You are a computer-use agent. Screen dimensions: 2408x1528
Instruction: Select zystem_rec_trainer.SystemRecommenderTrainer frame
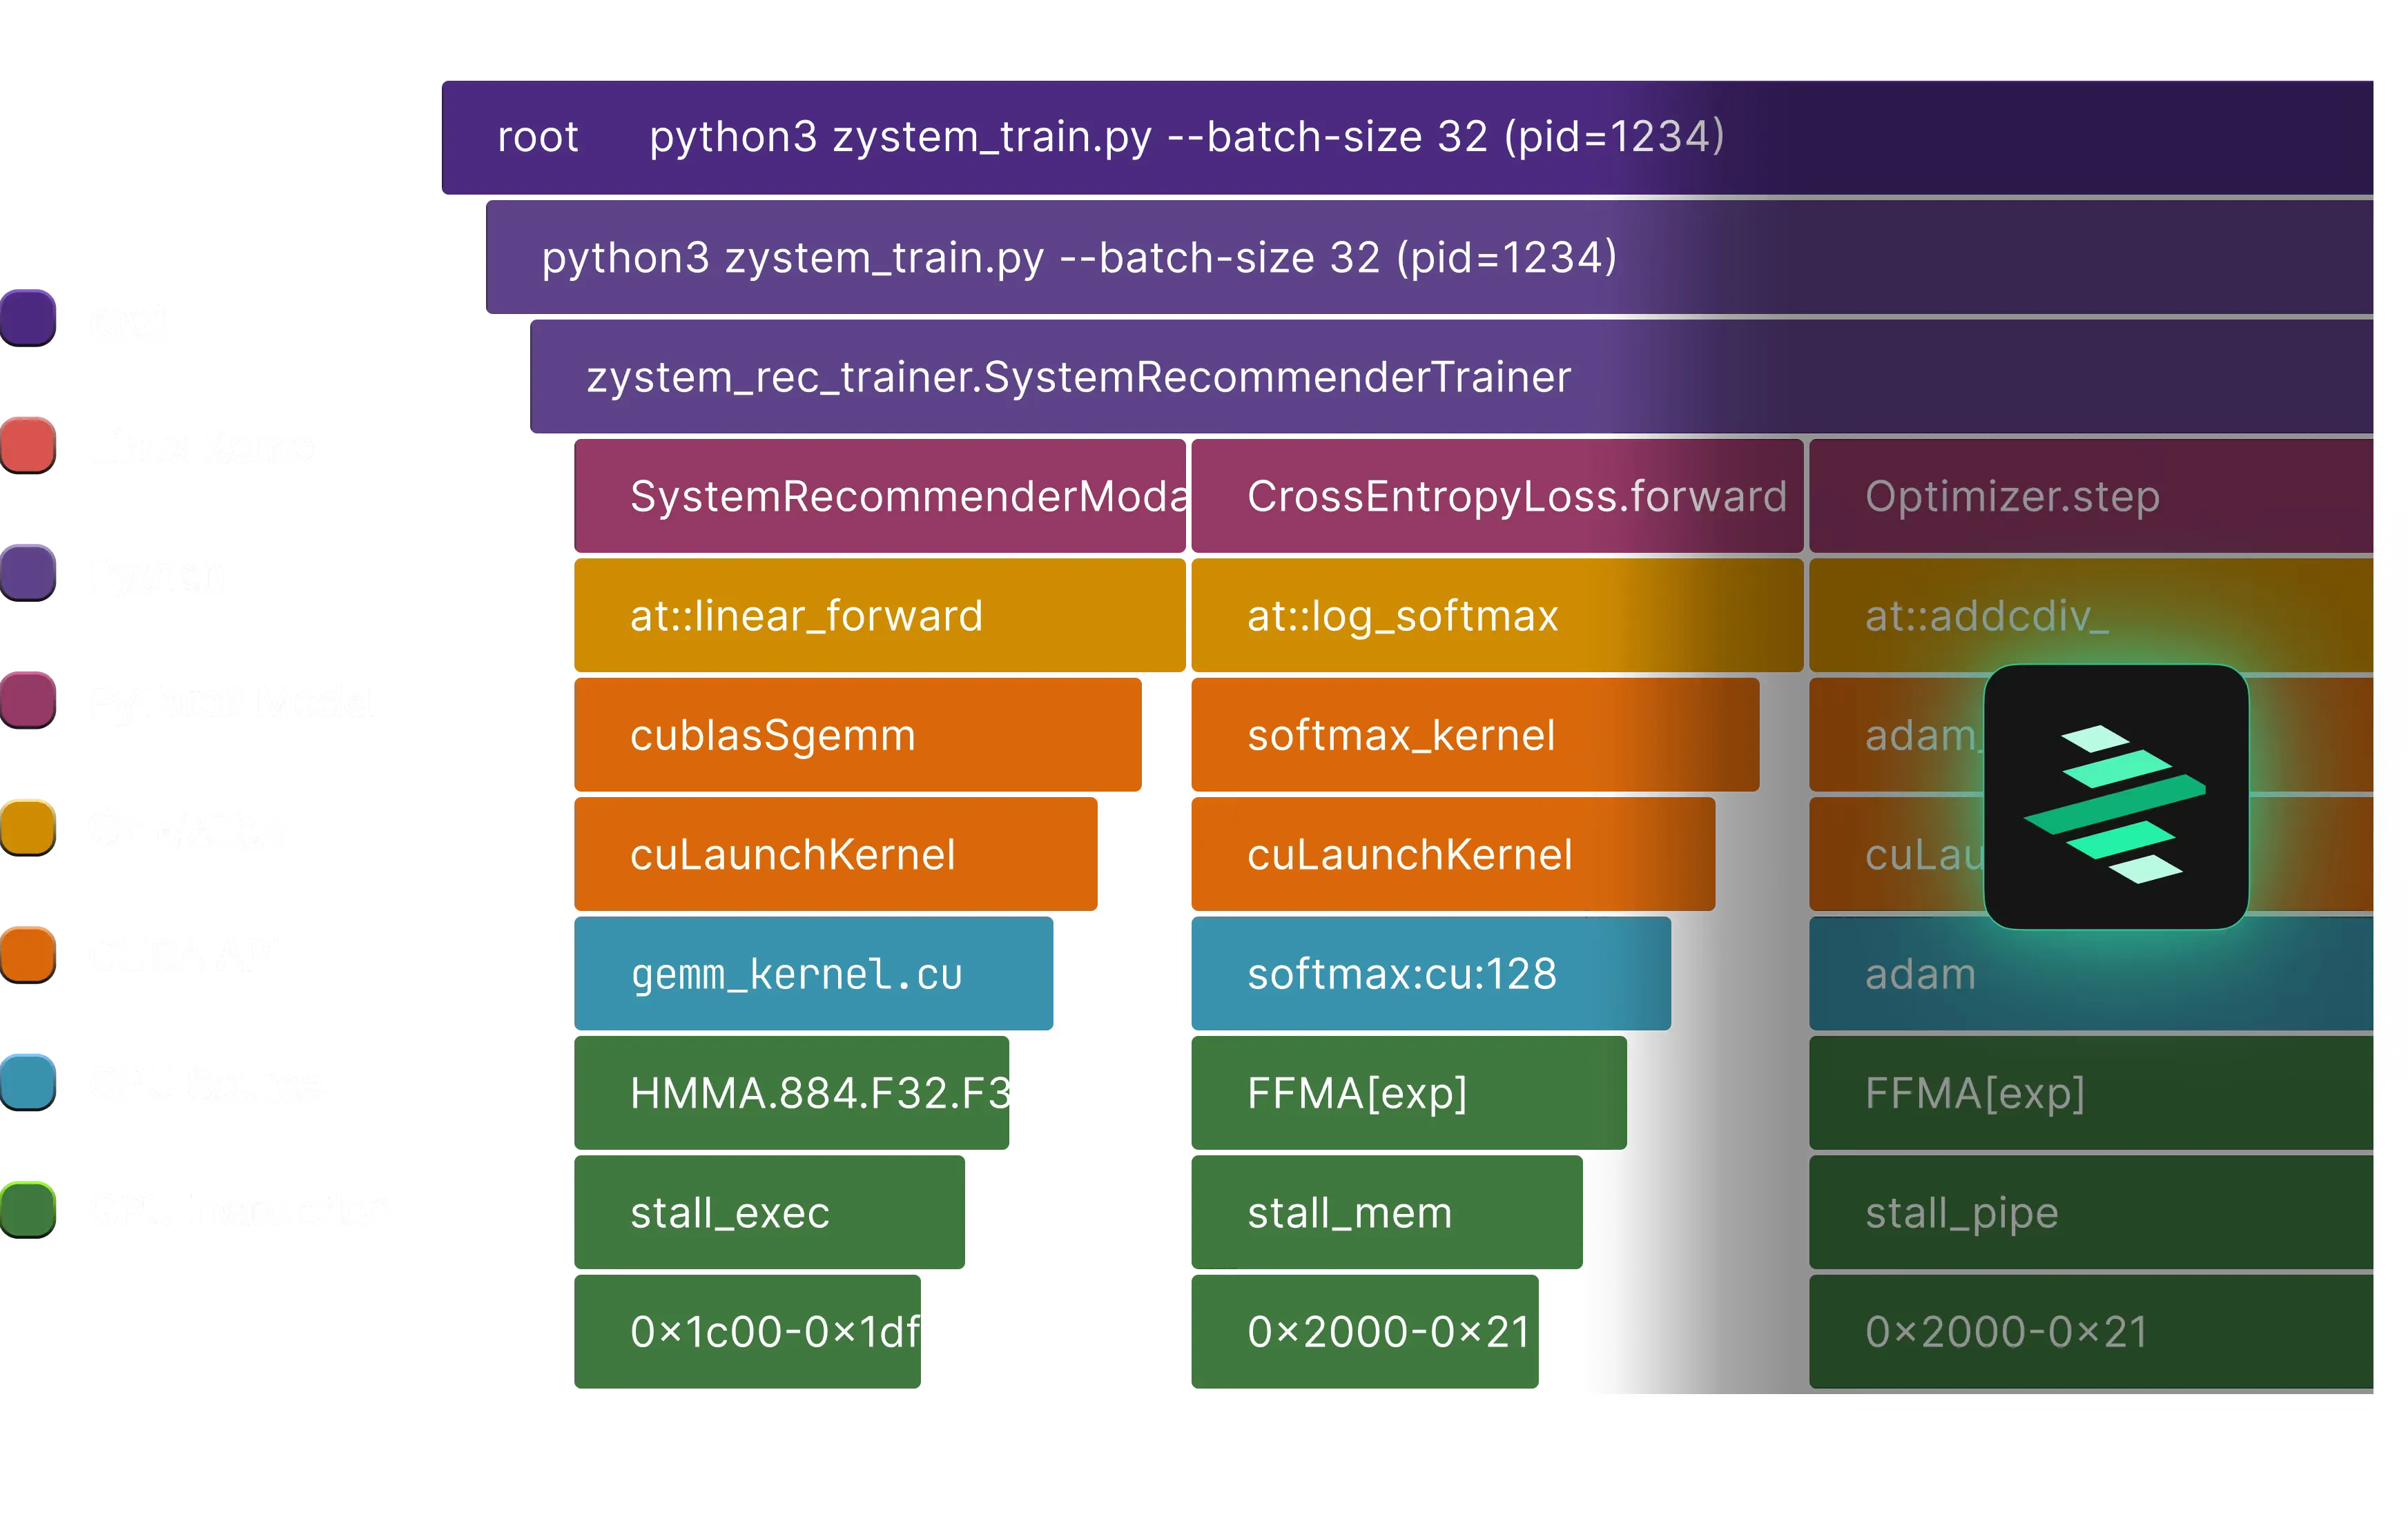click(x=1451, y=377)
